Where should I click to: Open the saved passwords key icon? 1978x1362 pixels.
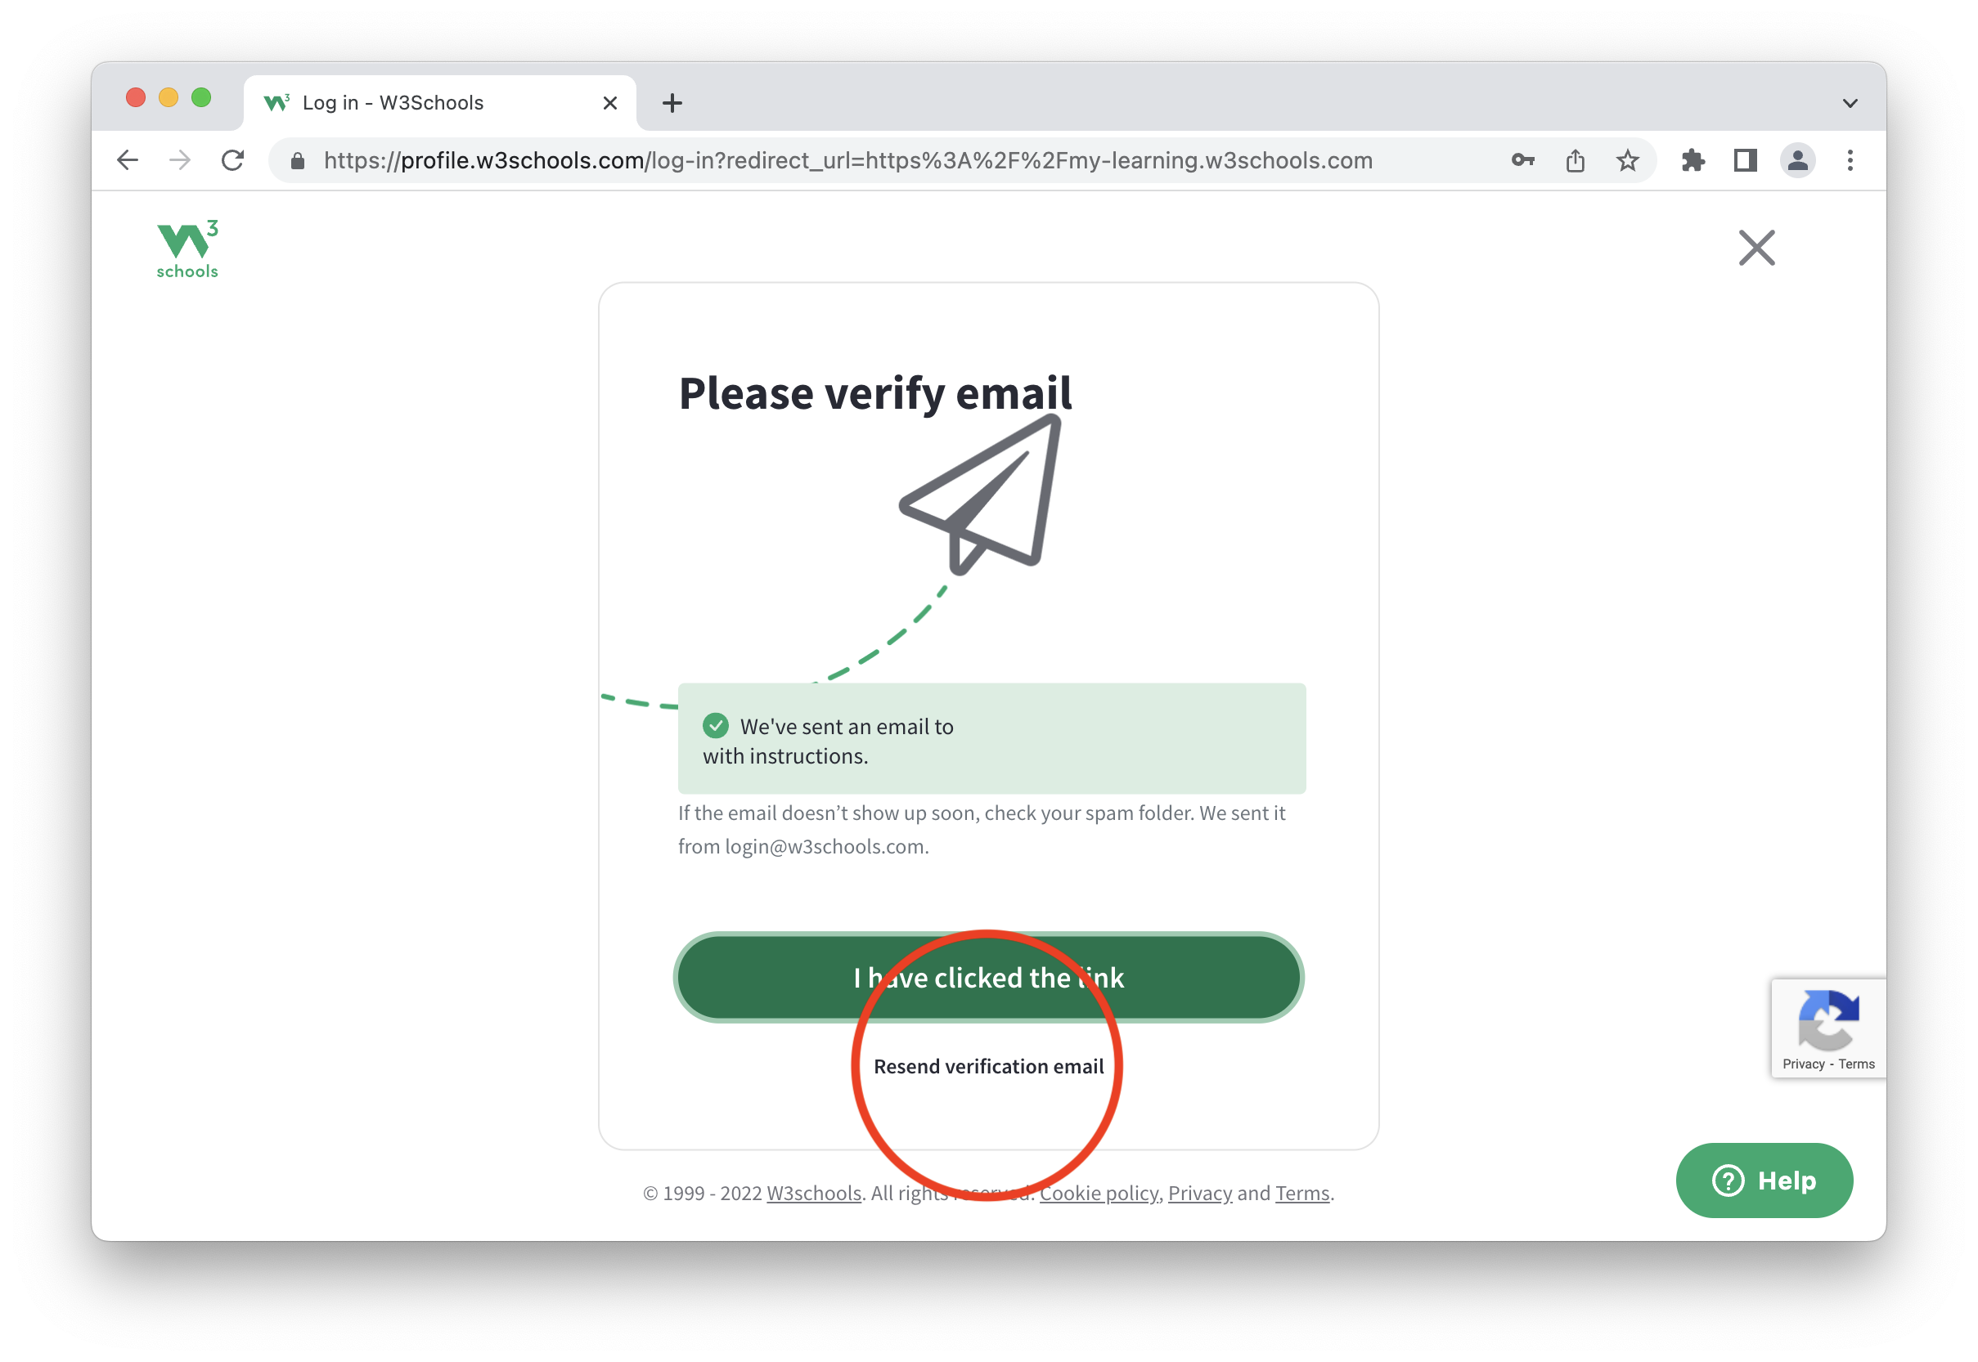click(x=1522, y=160)
